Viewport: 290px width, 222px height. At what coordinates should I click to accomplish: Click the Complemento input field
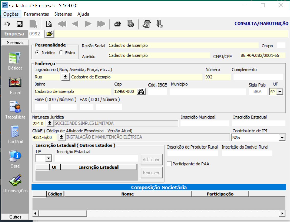258,77
